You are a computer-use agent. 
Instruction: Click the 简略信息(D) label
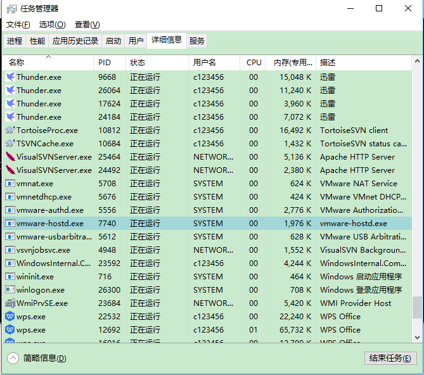(x=44, y=359)
